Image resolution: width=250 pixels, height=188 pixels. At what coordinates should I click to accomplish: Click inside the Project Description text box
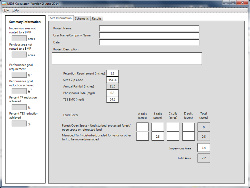coord(127,59)
